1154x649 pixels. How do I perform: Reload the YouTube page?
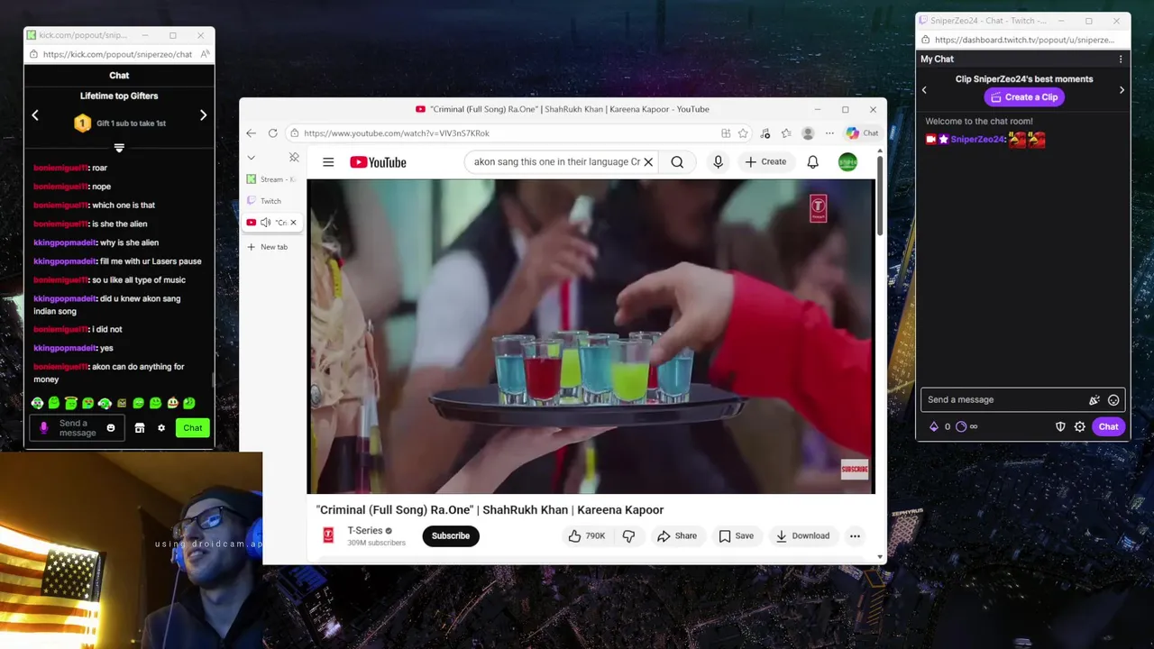click(272, 133)
